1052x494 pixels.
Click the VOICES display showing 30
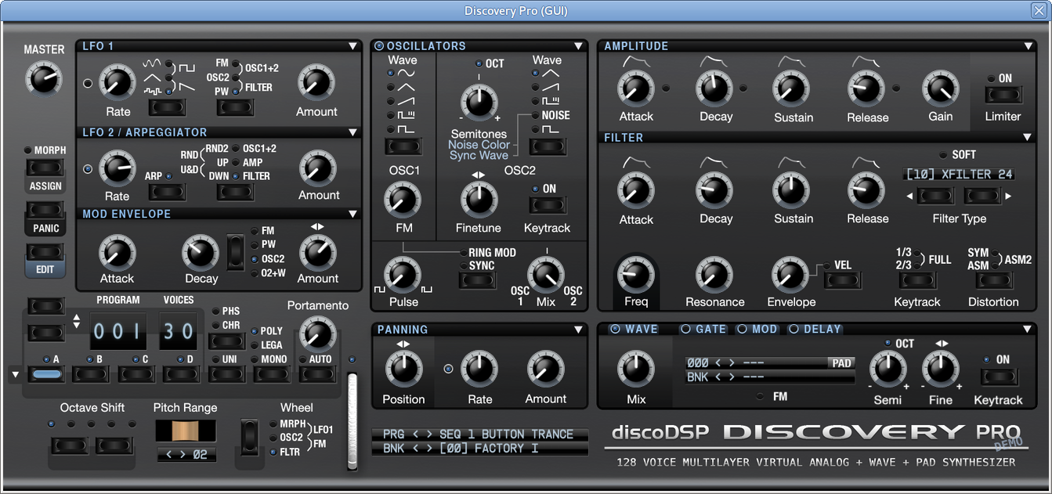point(178,331)
